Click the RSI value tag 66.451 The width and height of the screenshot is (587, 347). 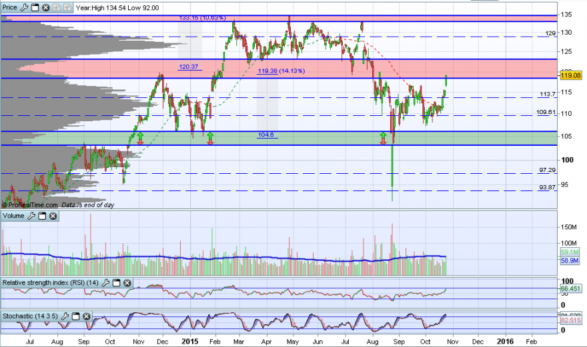[x=570, y=288]
